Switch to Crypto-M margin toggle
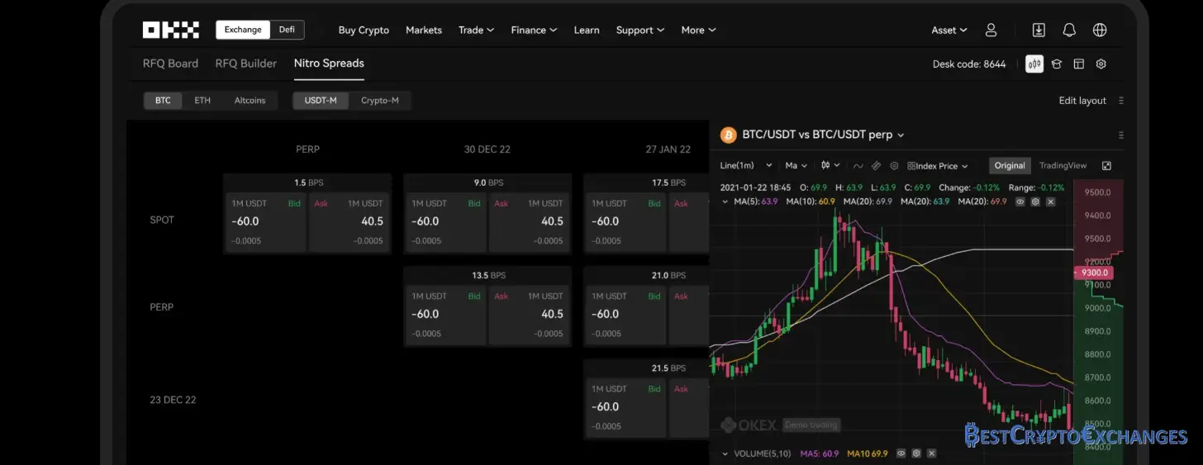The image size is (1203, 465). (379, 101)
